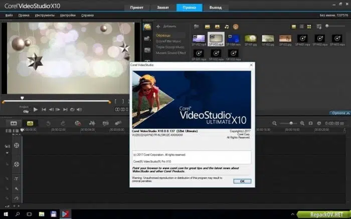Show audio files filter music note icon
Screen dimensions: 351x219
(x=227, y=27)
